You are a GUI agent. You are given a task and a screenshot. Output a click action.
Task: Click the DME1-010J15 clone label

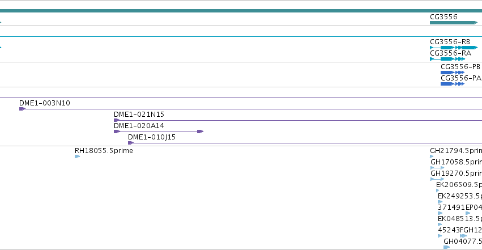point(152,137)
